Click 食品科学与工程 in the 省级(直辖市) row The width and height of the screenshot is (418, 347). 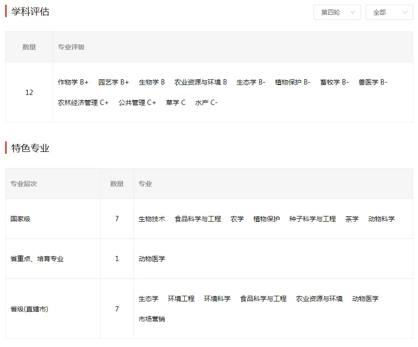(263, 299)
